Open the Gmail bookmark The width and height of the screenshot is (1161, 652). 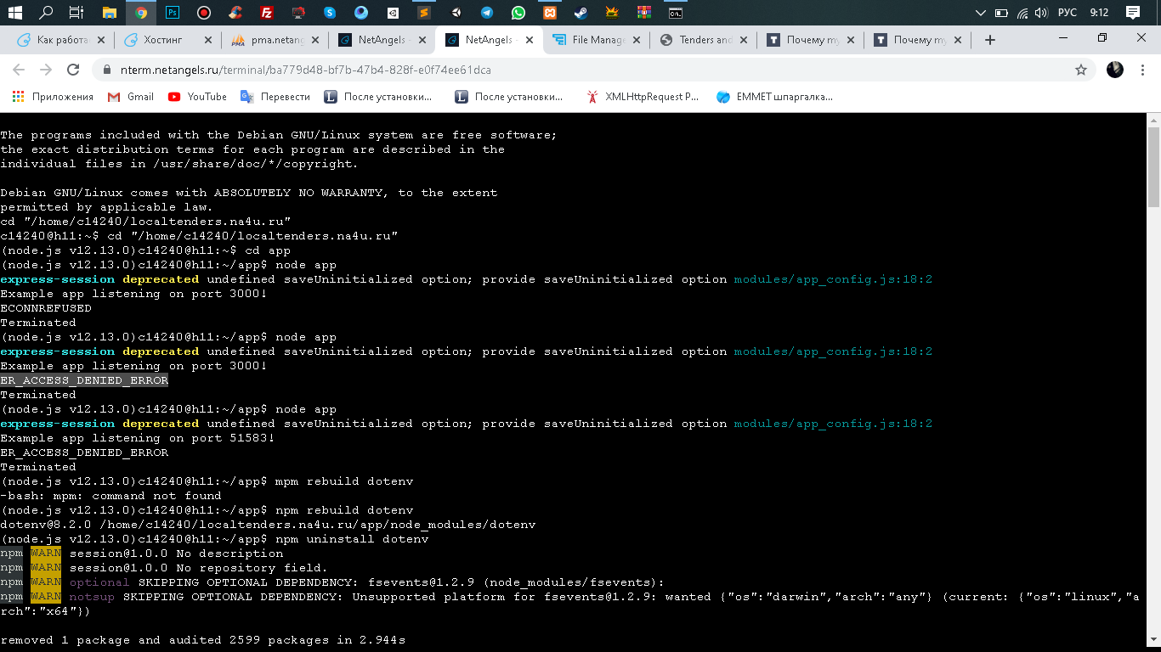click(131, 97)
